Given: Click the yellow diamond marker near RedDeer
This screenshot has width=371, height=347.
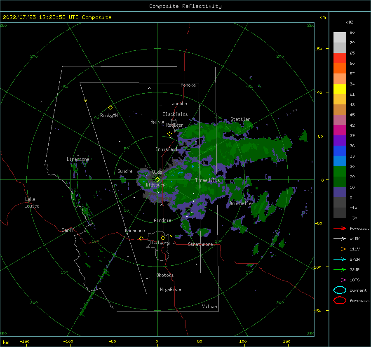Looking at the screenshot, I should point(169,134).
